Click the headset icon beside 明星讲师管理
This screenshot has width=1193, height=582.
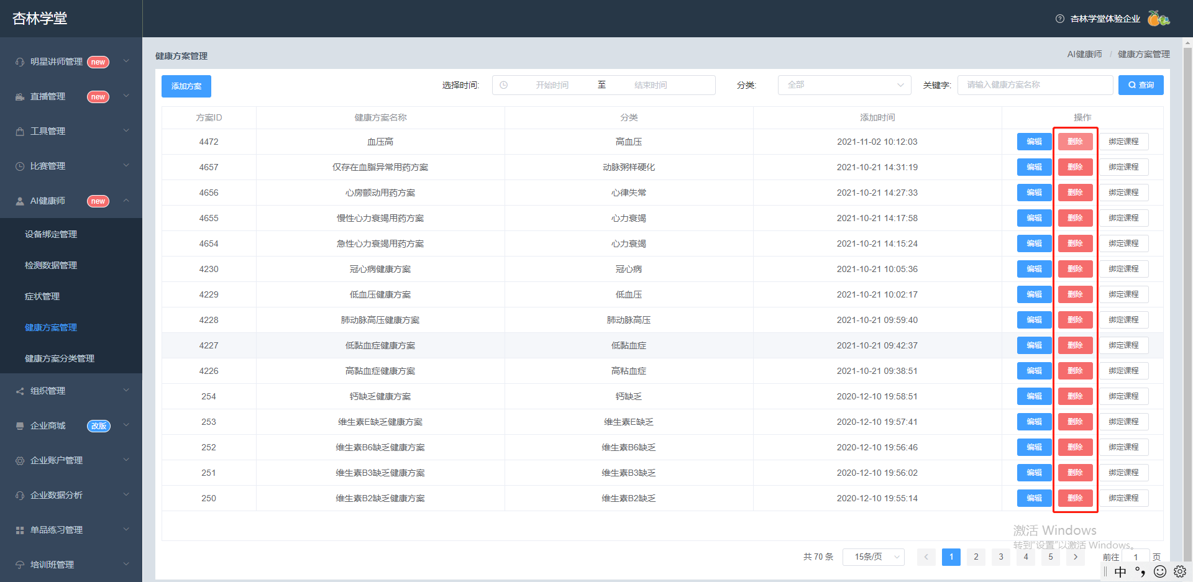click(20, 62)
